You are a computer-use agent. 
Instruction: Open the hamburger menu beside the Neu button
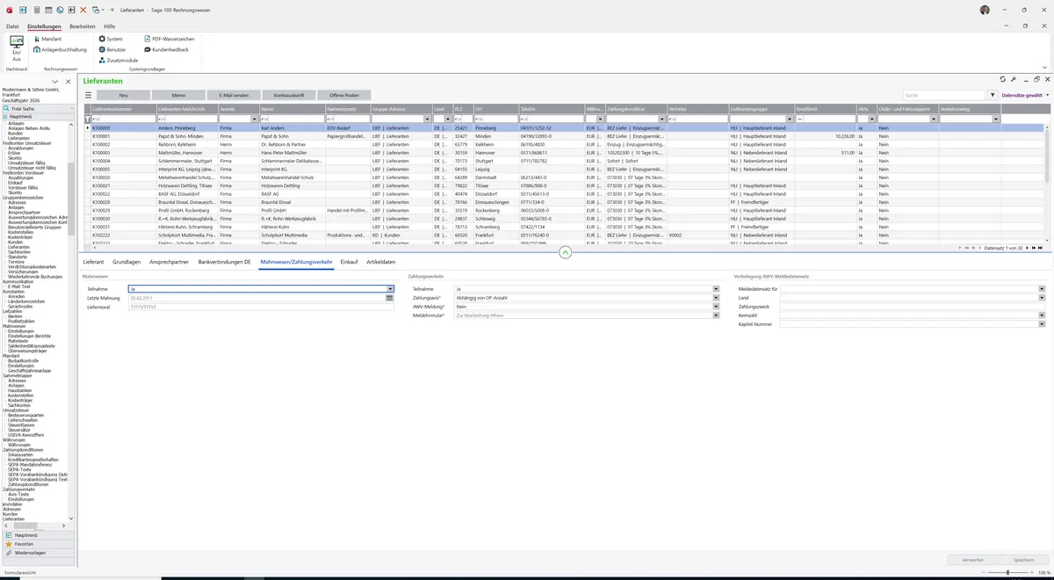(88, 95)
